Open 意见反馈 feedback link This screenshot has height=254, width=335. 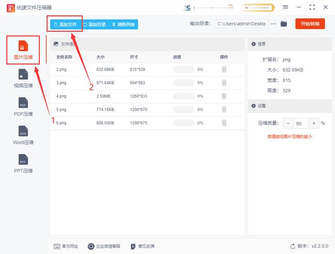142,246
